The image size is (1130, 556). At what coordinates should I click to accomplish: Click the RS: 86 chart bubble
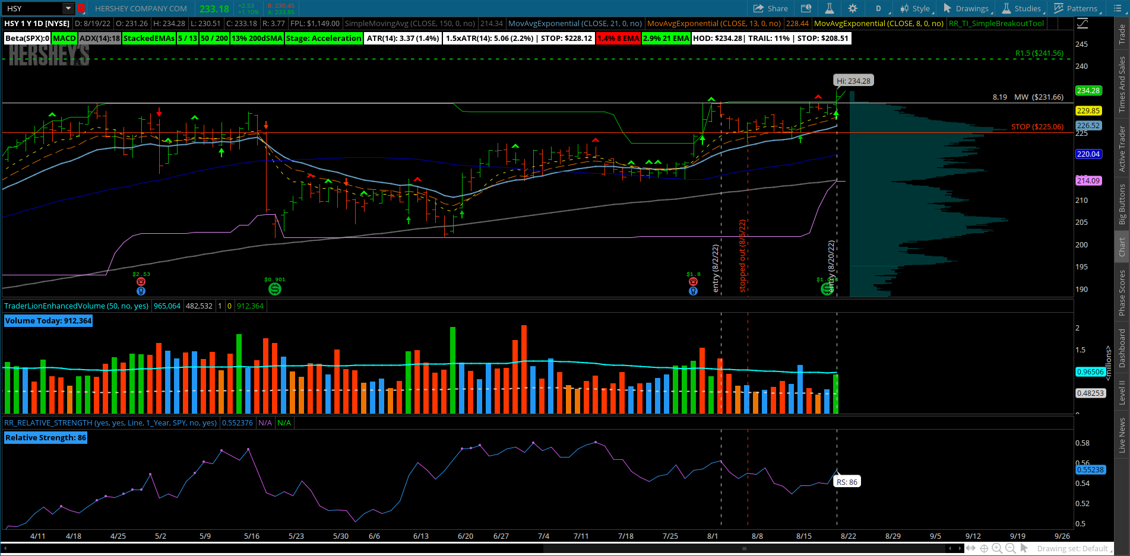[847, 482]
